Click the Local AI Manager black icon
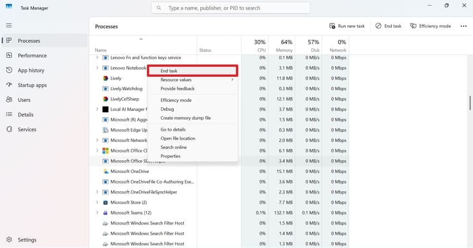Screen dimensions: 473x248 (105, 109)
